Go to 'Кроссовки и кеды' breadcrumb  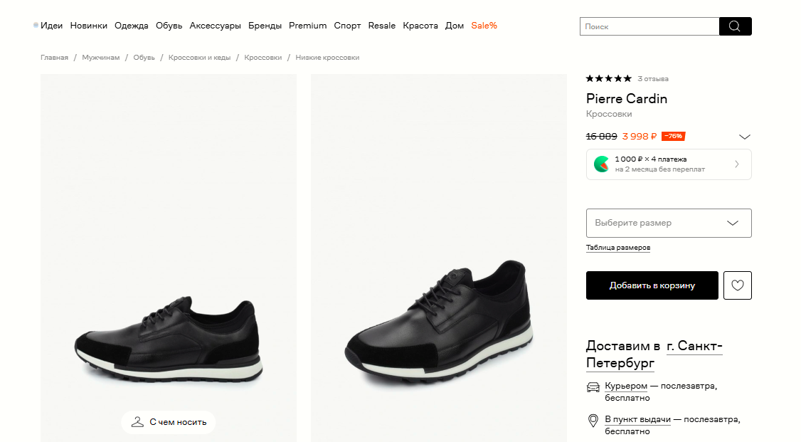coord(200,58)
